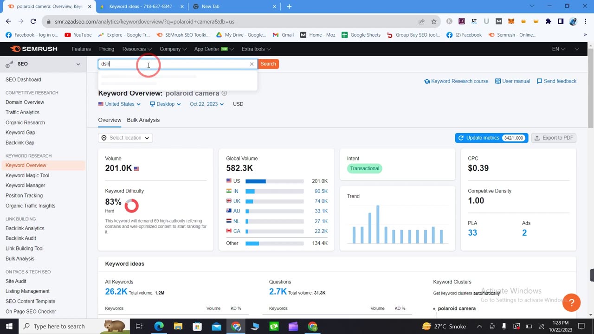Open the EN language selector
This screenshot has width=594, height=334.
[558, 49]
